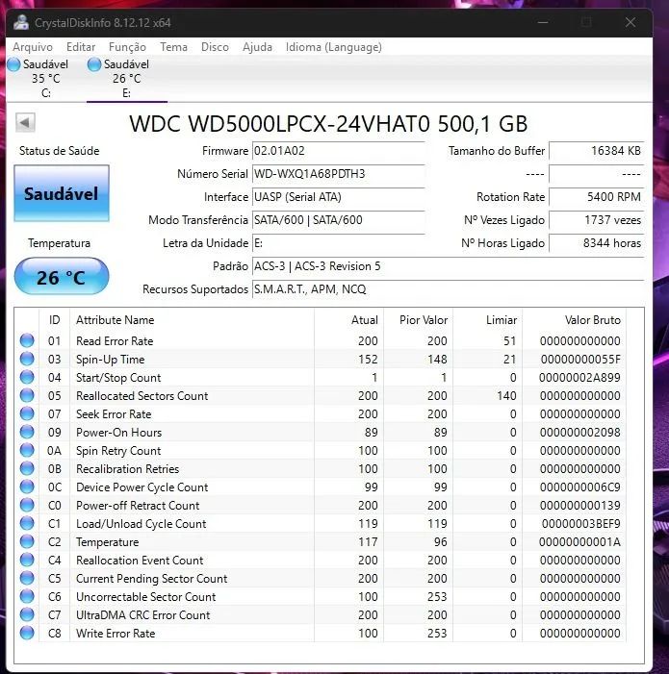
Task: Select the Reallocated Sectors Count attribute name
Action: pyautogui.click(x=142, y=396)
